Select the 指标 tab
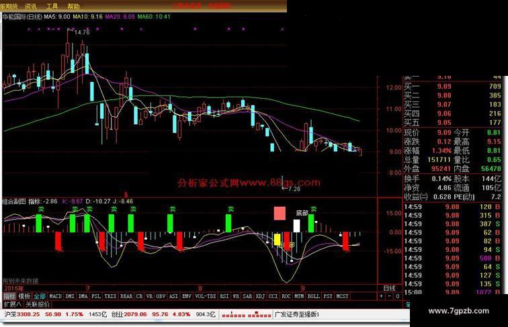508x327 pixels. point(9,296)
